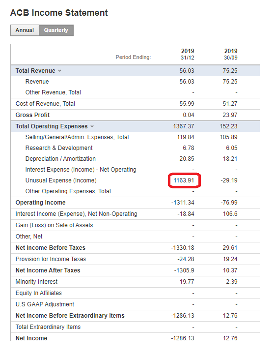This screenshot has width=275, height=358.
Task: Click Net Income After Taxes value 10.37
Action: pyautogui.click(x=230, y=270)
